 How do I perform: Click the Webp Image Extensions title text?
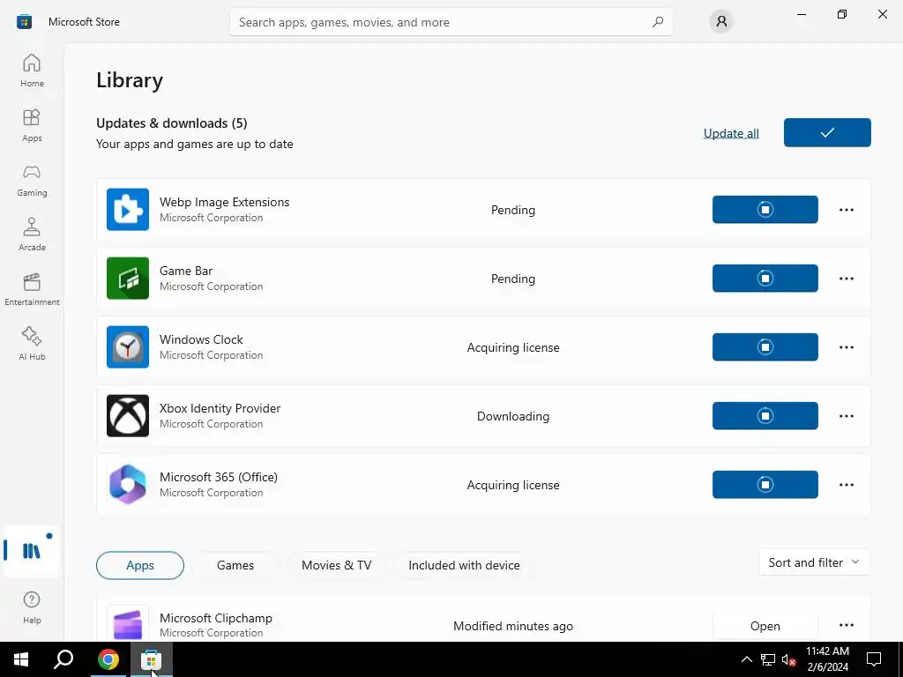pos(225,202)
